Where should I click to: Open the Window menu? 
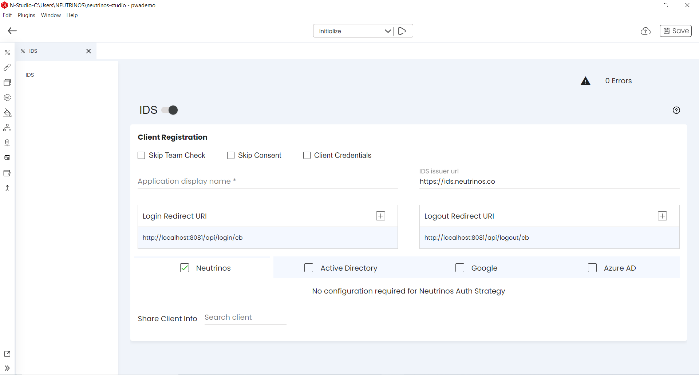(x=51, y=15)
